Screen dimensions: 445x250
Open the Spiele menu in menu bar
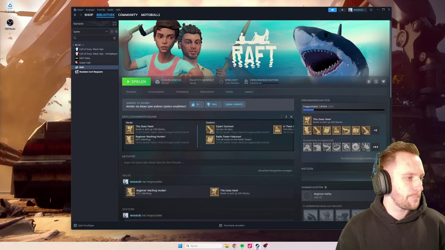[x=110, y=10]
